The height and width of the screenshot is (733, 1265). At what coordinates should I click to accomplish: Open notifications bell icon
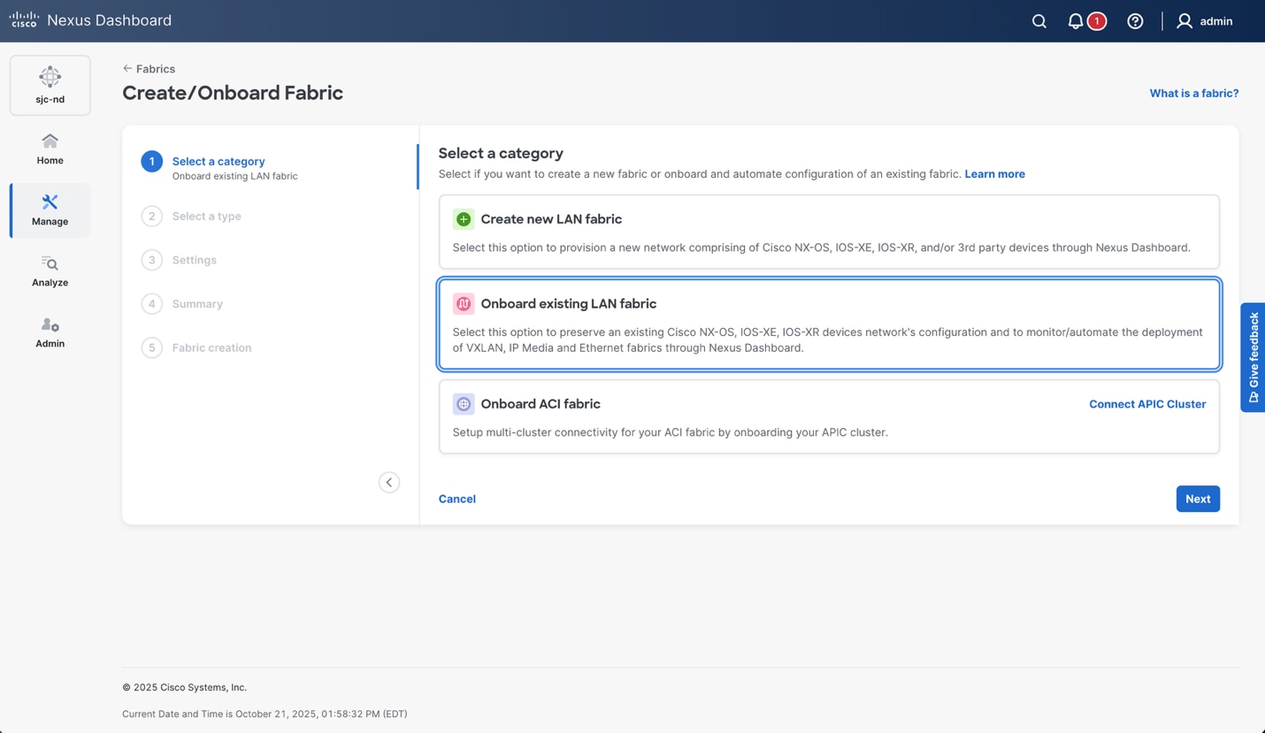tap(1075, 21)
